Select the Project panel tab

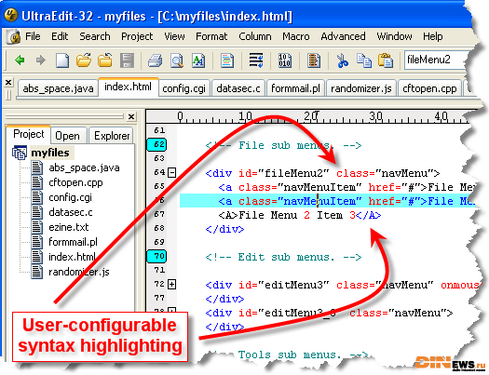[28, 134]
